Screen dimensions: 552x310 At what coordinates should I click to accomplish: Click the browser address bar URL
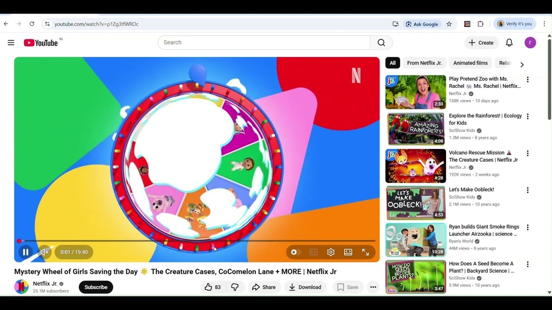pyautogui.click(x=97, y=24)
